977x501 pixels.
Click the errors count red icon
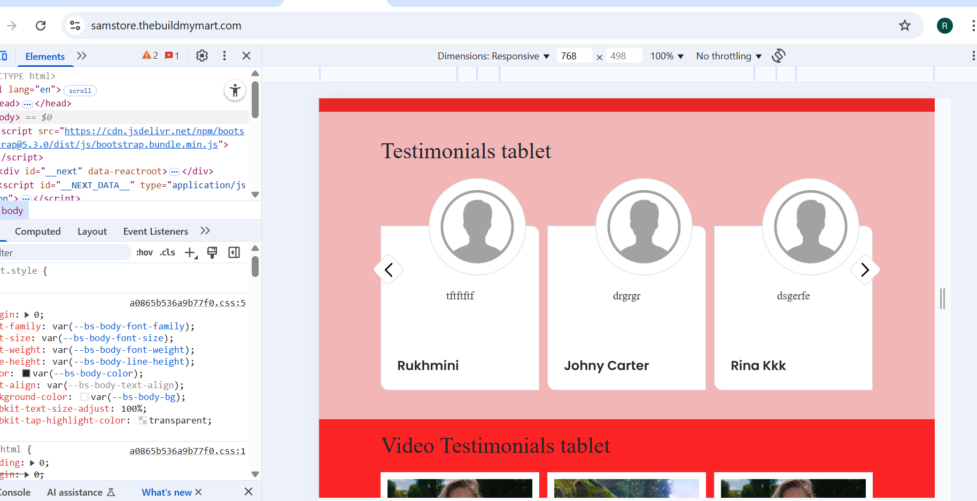(172, 56)
